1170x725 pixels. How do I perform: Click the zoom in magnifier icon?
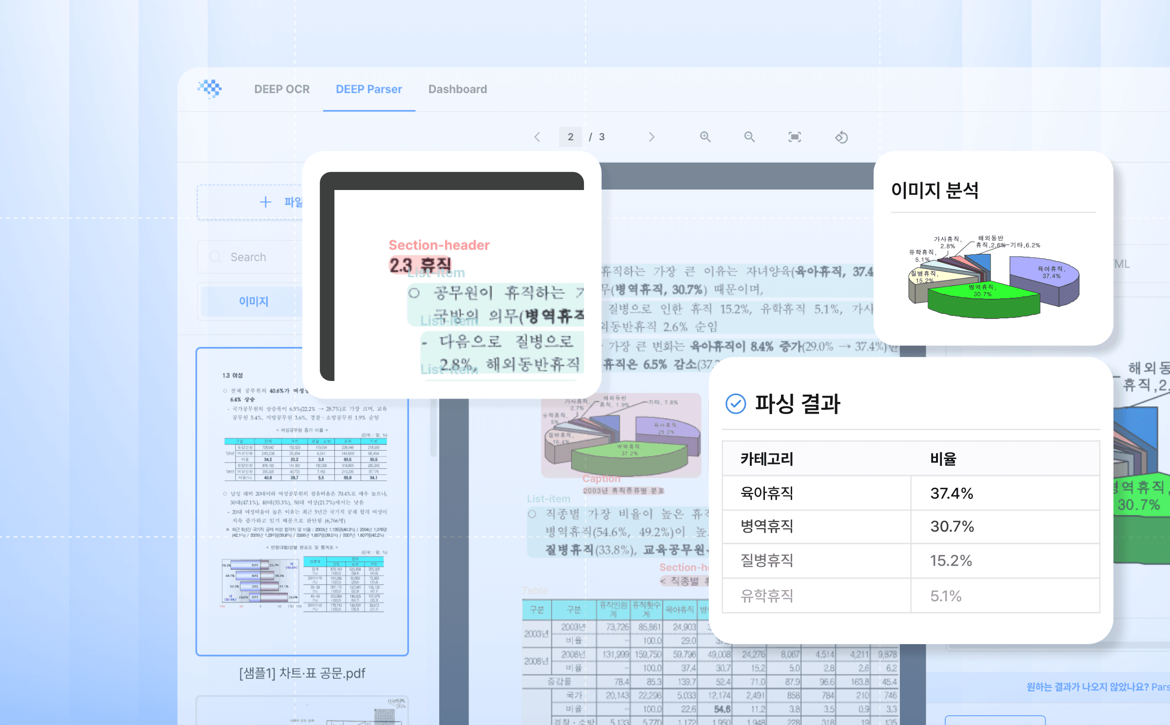705,137
